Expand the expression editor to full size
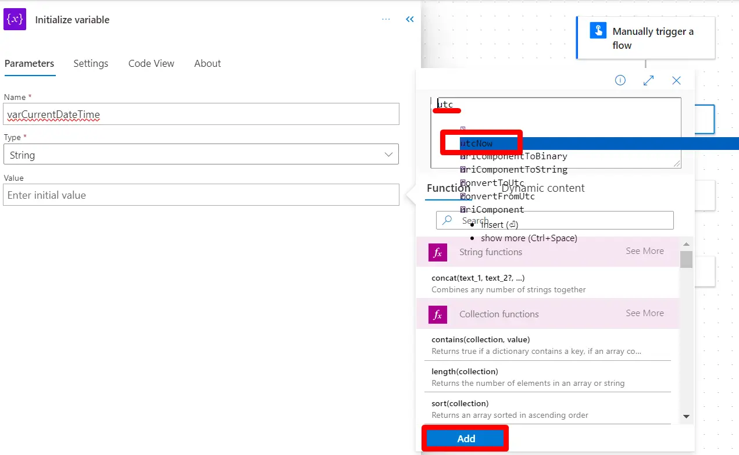 (649, 81)
